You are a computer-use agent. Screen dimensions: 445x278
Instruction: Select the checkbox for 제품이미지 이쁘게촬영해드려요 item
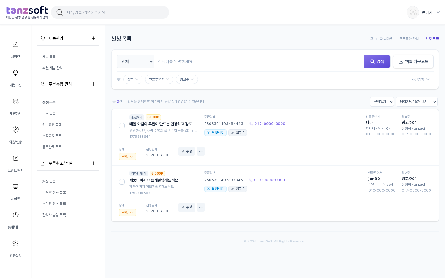[122, 182]
